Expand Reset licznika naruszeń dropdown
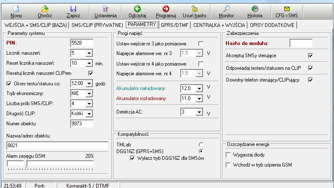334x188 pixels. 89,64
